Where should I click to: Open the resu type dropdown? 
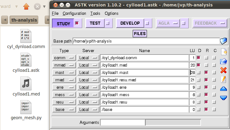point(64,102)
